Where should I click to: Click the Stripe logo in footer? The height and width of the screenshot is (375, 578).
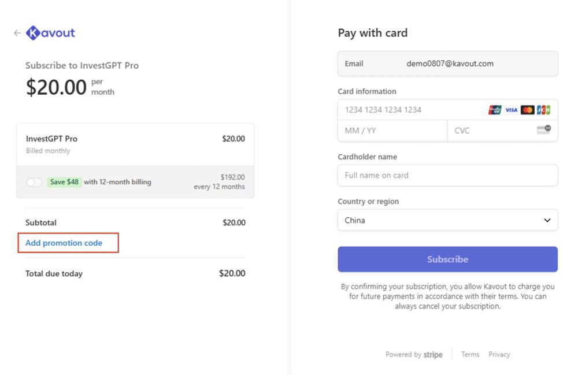point(433,355)
